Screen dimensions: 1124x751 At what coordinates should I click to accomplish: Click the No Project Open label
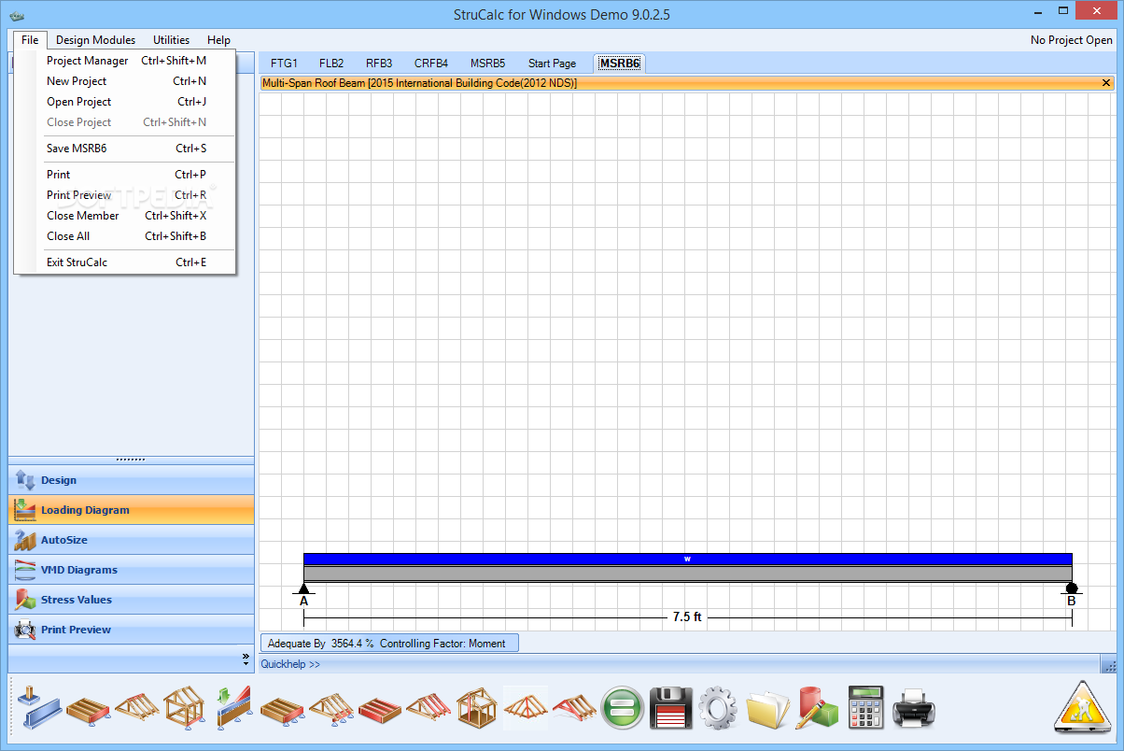pyautogui.click(x=1072, y=40)
